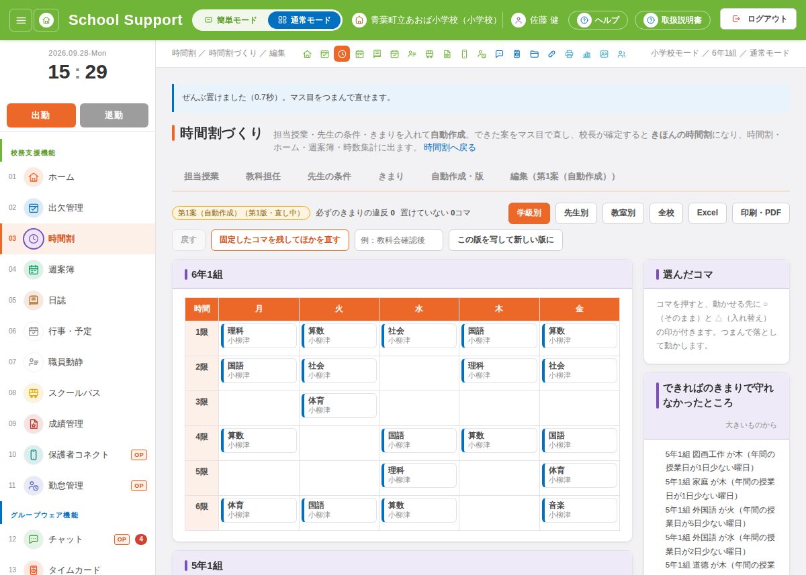Image resolution: width=806 pixels, height=575 pixels.
Task: Click the staff status person-list shortcut icon
Action: click(412, 54)
